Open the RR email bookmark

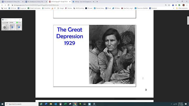pyautogui.click(x=89, y=8)
